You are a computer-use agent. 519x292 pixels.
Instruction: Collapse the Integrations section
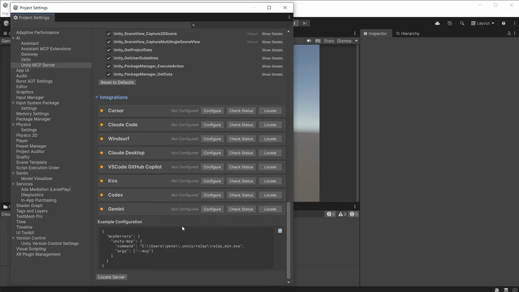[97, 97]
